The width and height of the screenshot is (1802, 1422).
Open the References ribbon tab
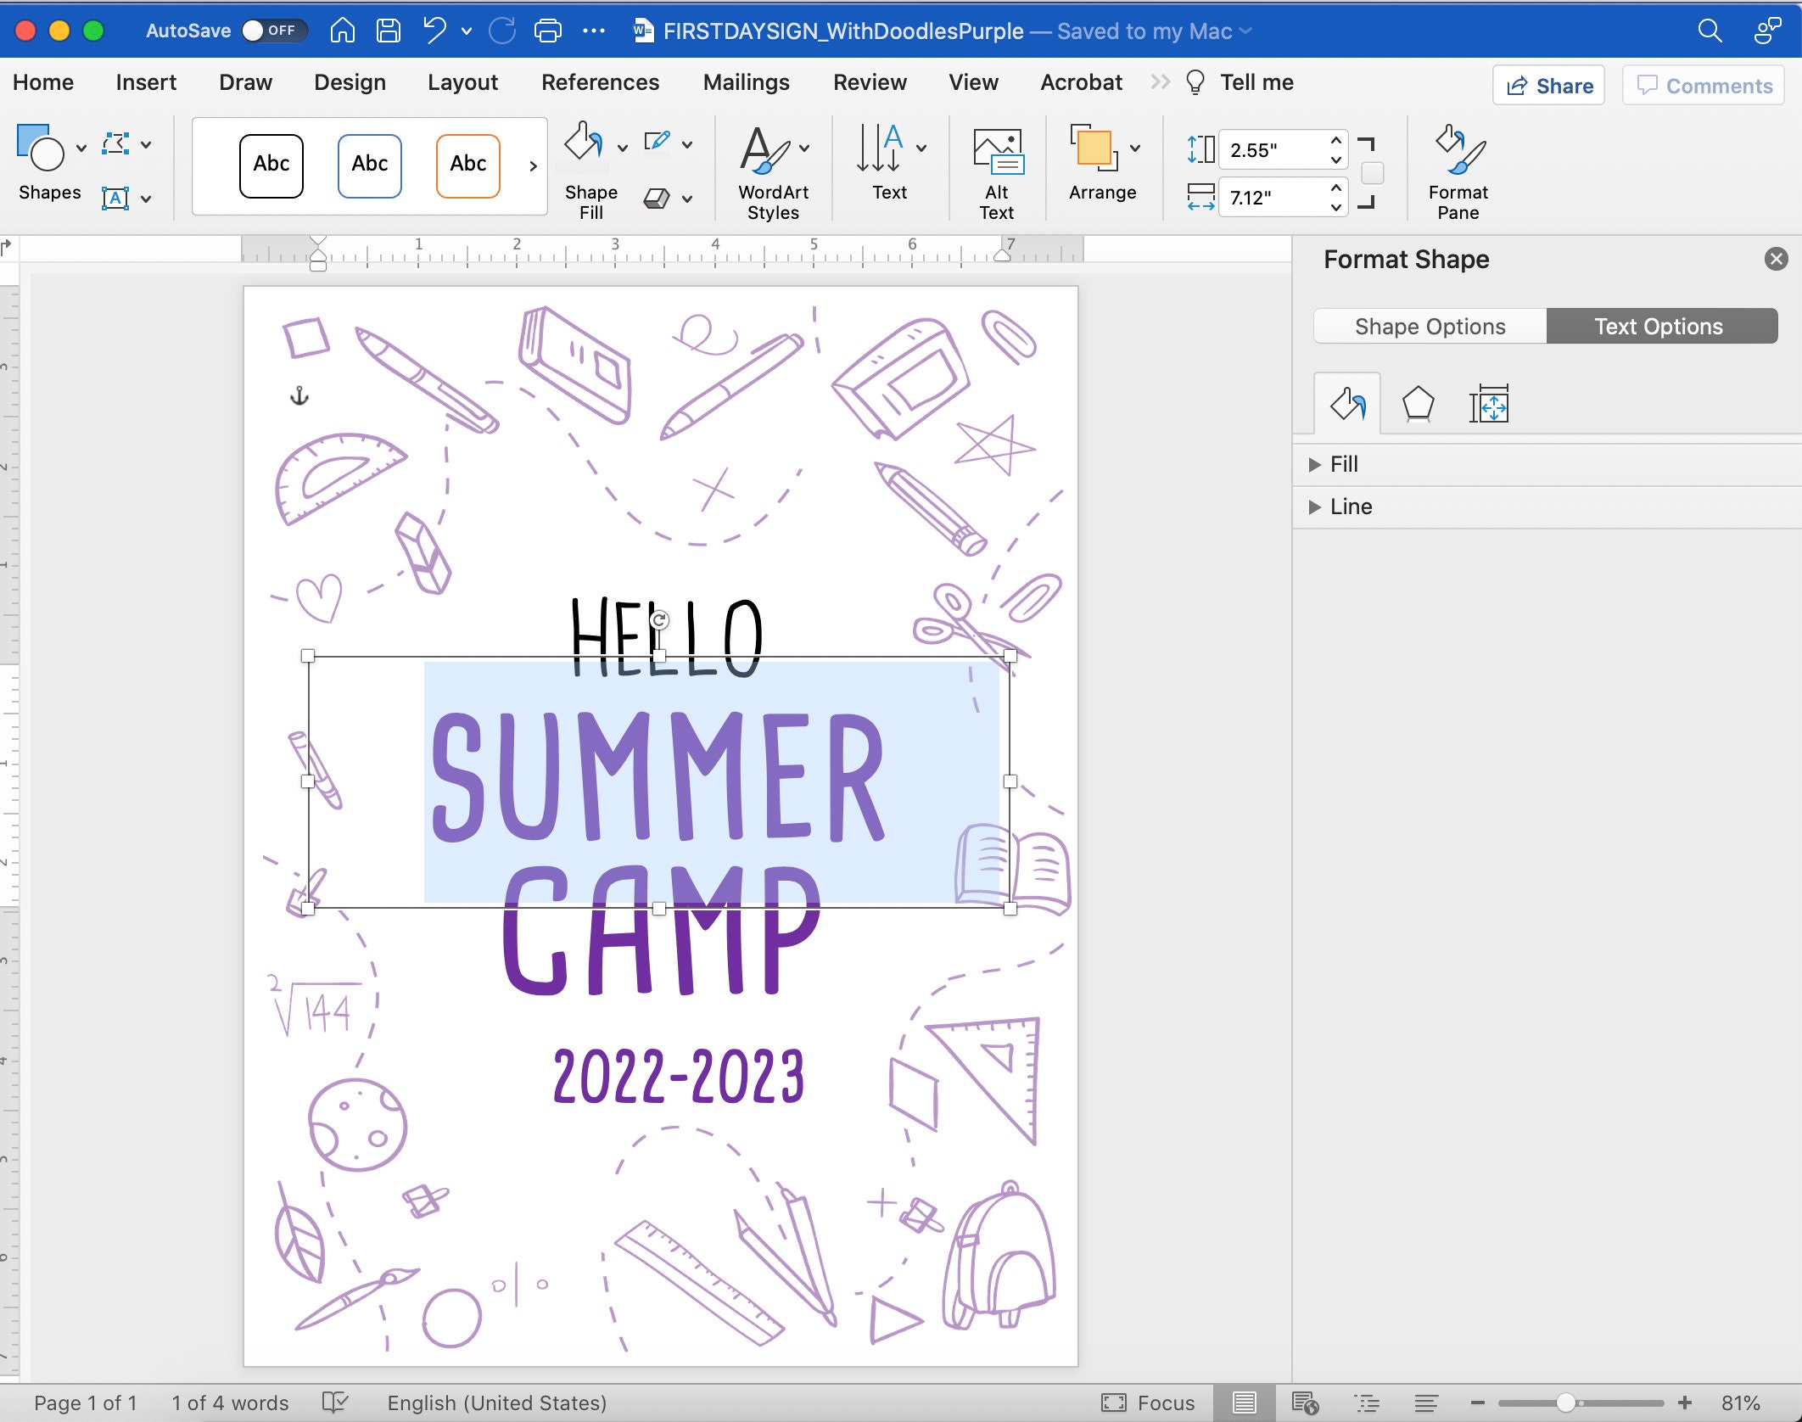pos(601,82)
